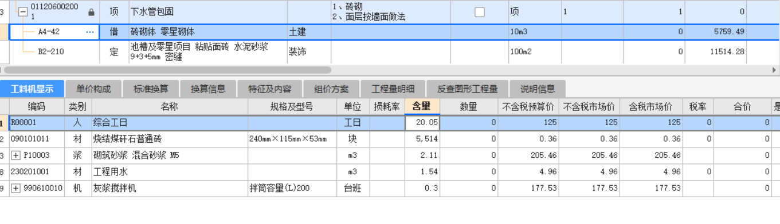The width and height of the screenshot is (780, 224).
Task: Click the 10m3 unit cell
Action: click(x=535, y=32)
